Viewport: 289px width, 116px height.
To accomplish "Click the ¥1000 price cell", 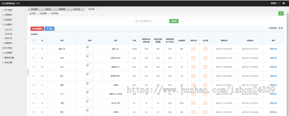I will (134, 49).
